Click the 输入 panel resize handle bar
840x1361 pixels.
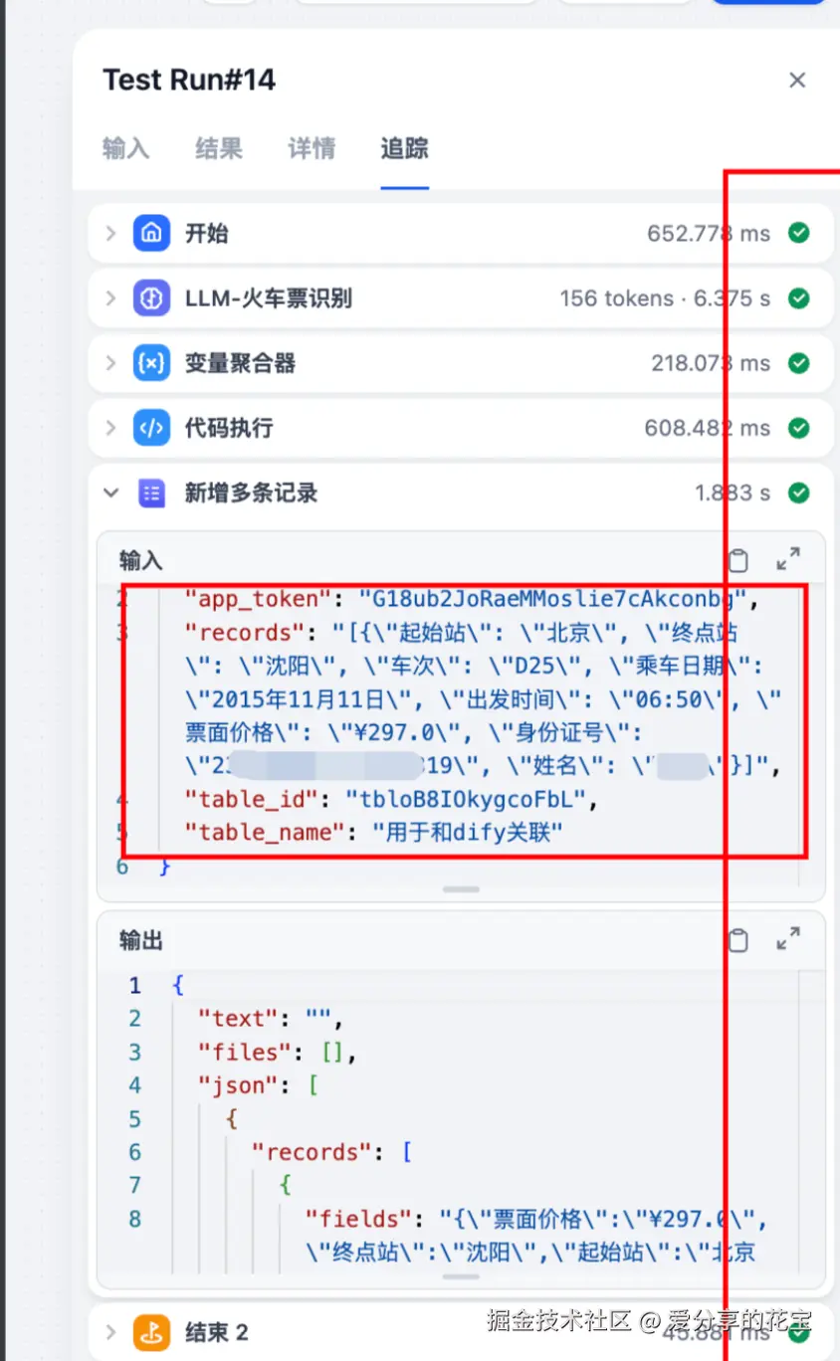pos(461,889)
